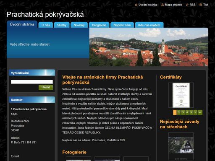Click the Najdete nás na adrese line
Screen dimensions: 215x161
pyautogui.click(x=94, y=140)
